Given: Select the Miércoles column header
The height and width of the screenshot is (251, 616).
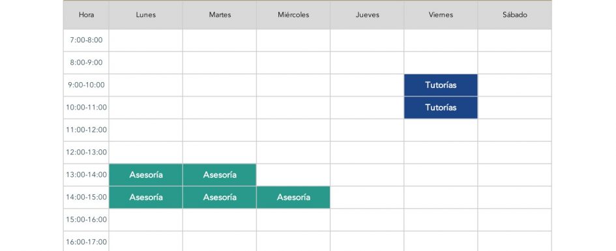Looking at the screenshot, I should pyautogui.click(x=293, y=15).
